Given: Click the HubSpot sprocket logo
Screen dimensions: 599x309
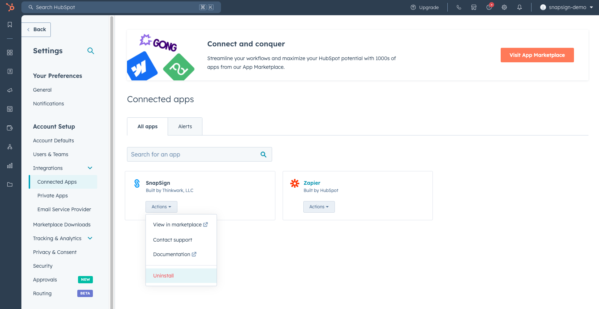Looking at the screenshot, I should [10, 7].
